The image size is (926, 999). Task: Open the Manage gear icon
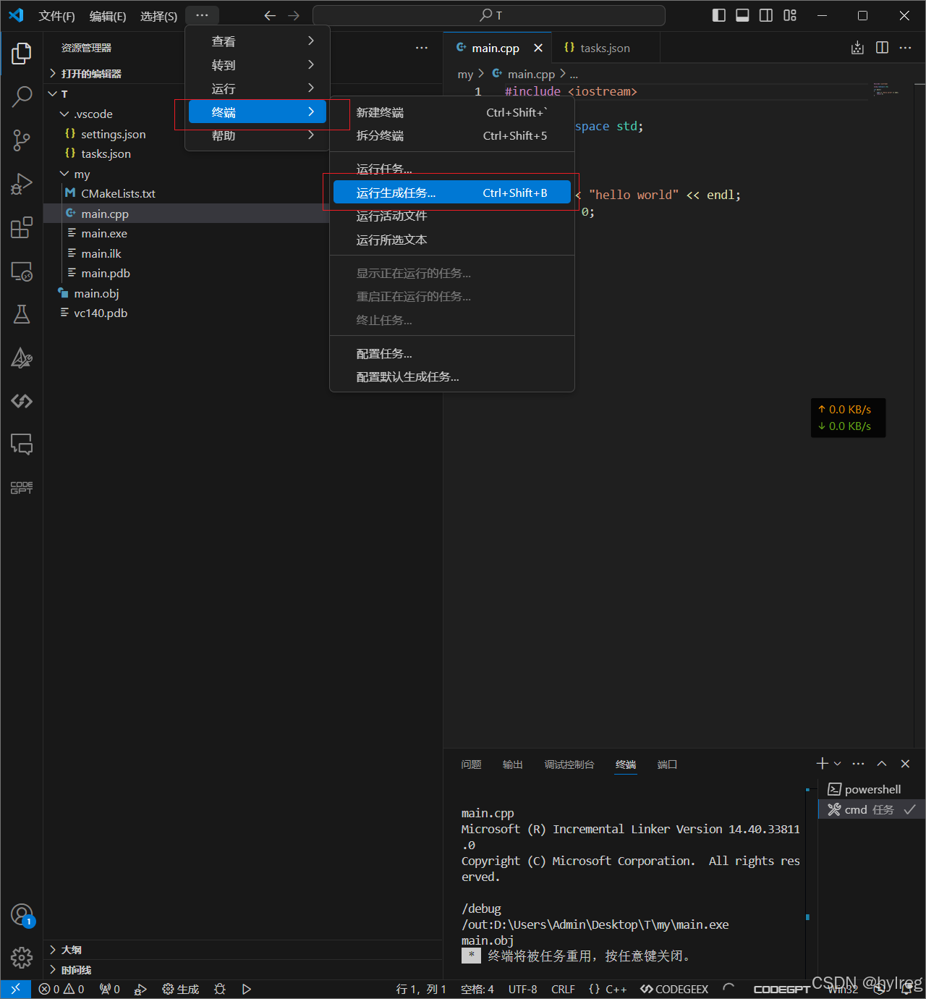point(22,958)
